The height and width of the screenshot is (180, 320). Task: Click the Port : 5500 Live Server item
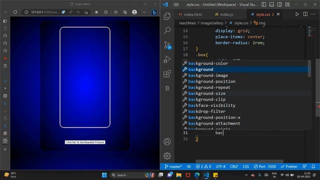pyautogui.click(x=264, y=166)
